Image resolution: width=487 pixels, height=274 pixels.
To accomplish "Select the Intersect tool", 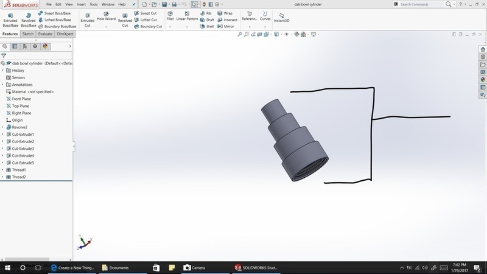I will [227, 20].
